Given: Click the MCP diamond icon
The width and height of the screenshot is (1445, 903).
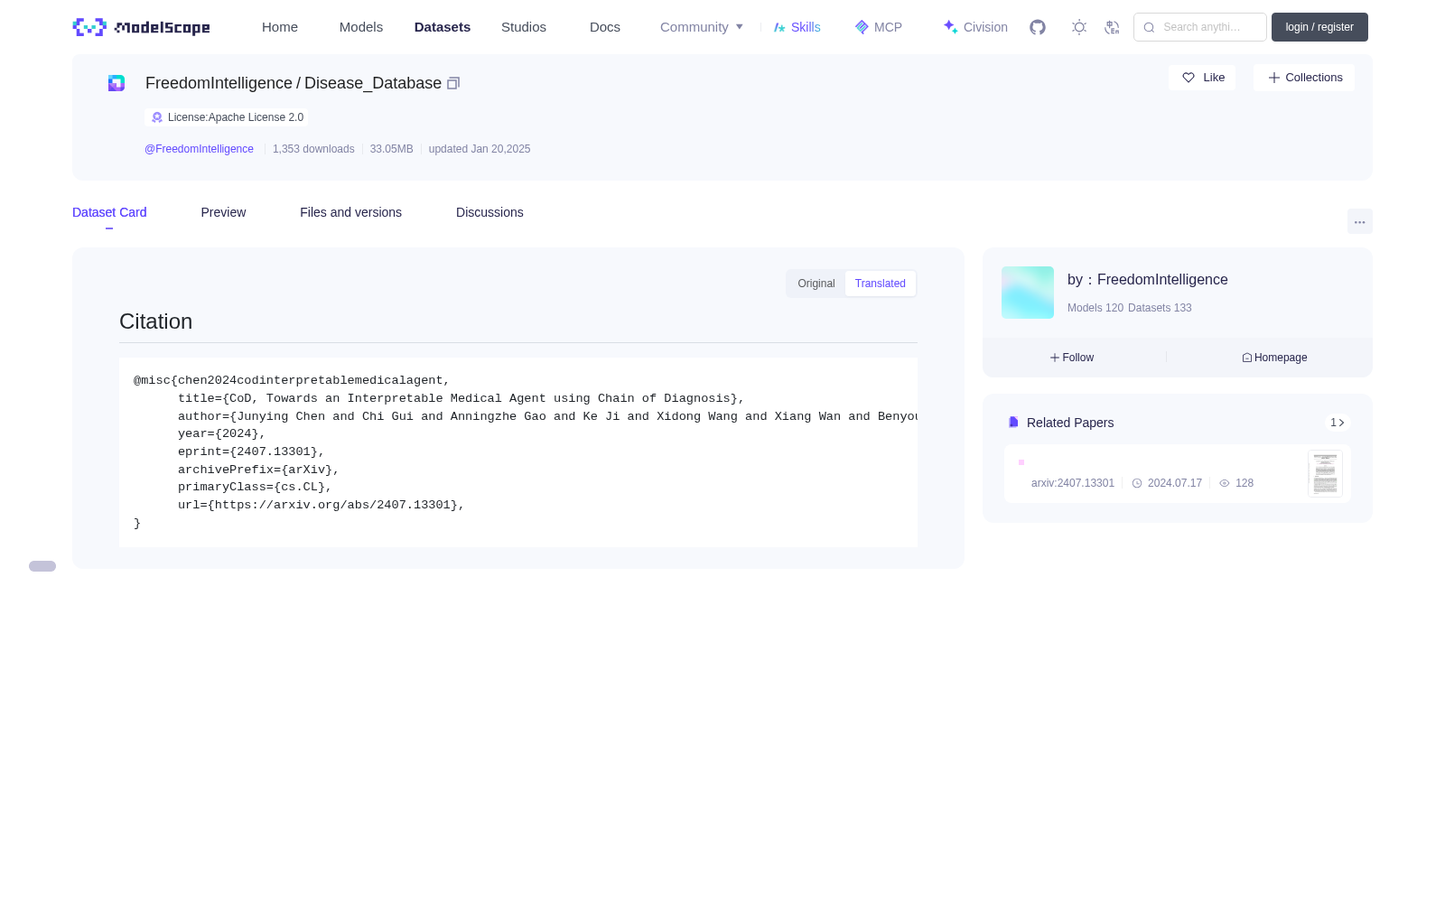Looking at the screenshot, I should pyautogui.click(x=862, y=27).
